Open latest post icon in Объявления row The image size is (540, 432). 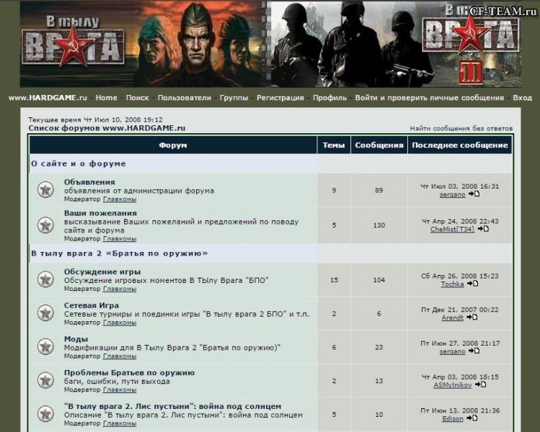(474, 194)
